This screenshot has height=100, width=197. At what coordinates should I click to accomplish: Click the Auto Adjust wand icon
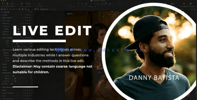tap(39, 4)
